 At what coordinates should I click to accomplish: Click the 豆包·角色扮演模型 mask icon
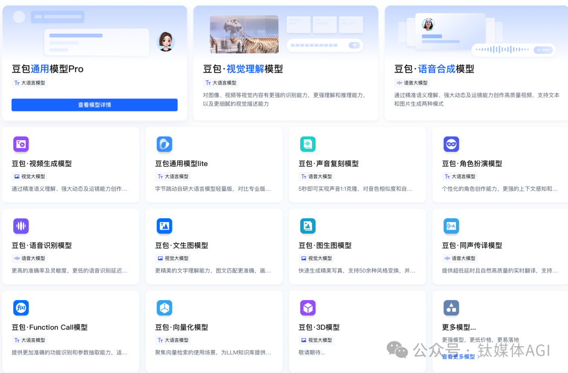[x=451, y=144]
